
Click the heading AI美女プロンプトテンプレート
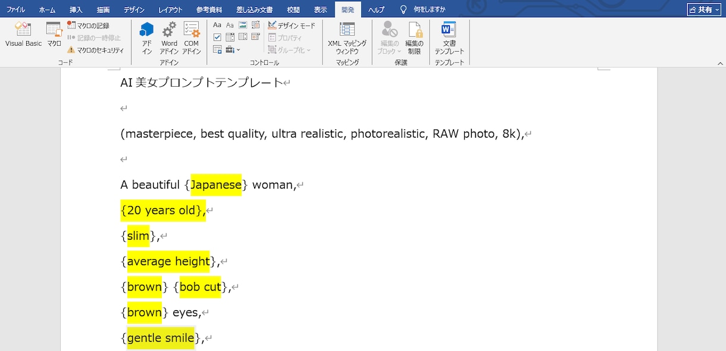click(x=201, y=83)
